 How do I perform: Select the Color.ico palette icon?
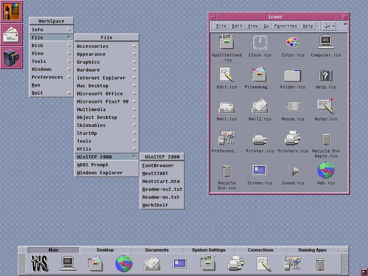click(293, 42)
